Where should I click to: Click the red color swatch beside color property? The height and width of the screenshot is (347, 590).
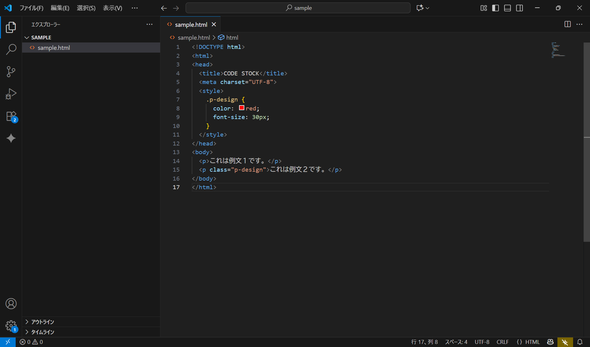point(242,108)
